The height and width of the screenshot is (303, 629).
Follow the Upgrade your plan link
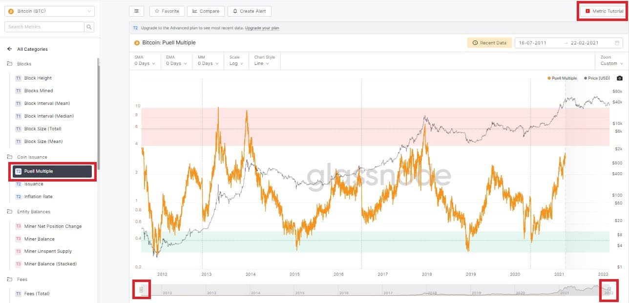(262, 28)
